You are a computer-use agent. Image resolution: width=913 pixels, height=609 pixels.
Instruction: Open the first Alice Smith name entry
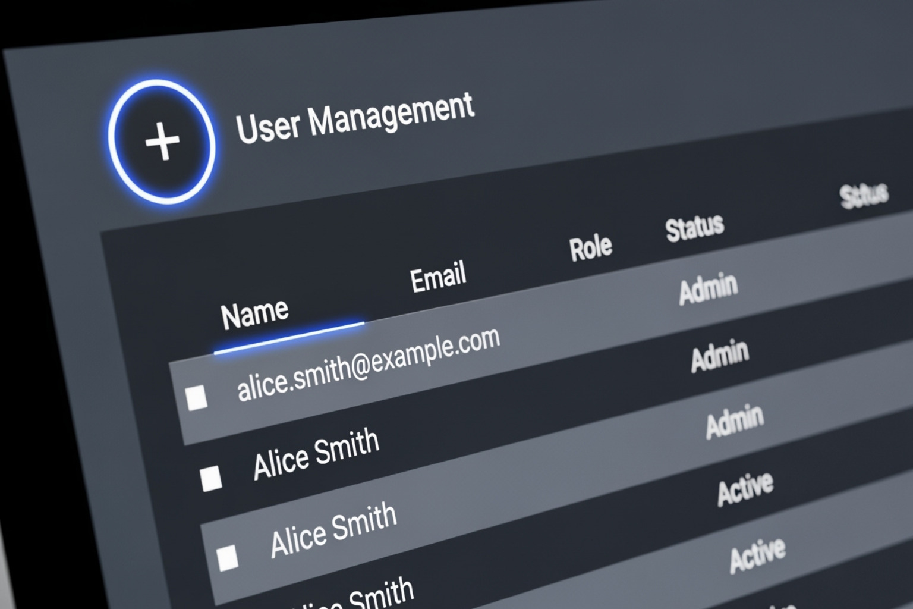[316, 453]
